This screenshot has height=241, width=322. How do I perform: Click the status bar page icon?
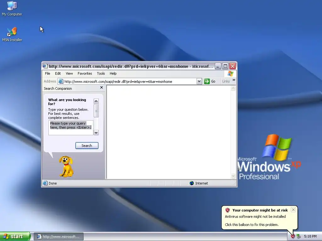click(x=45, y=183)
